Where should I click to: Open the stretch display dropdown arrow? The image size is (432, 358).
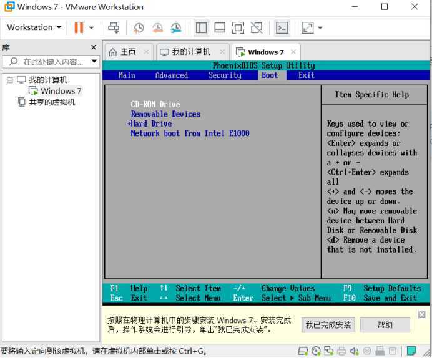click(x=320, y=27)
